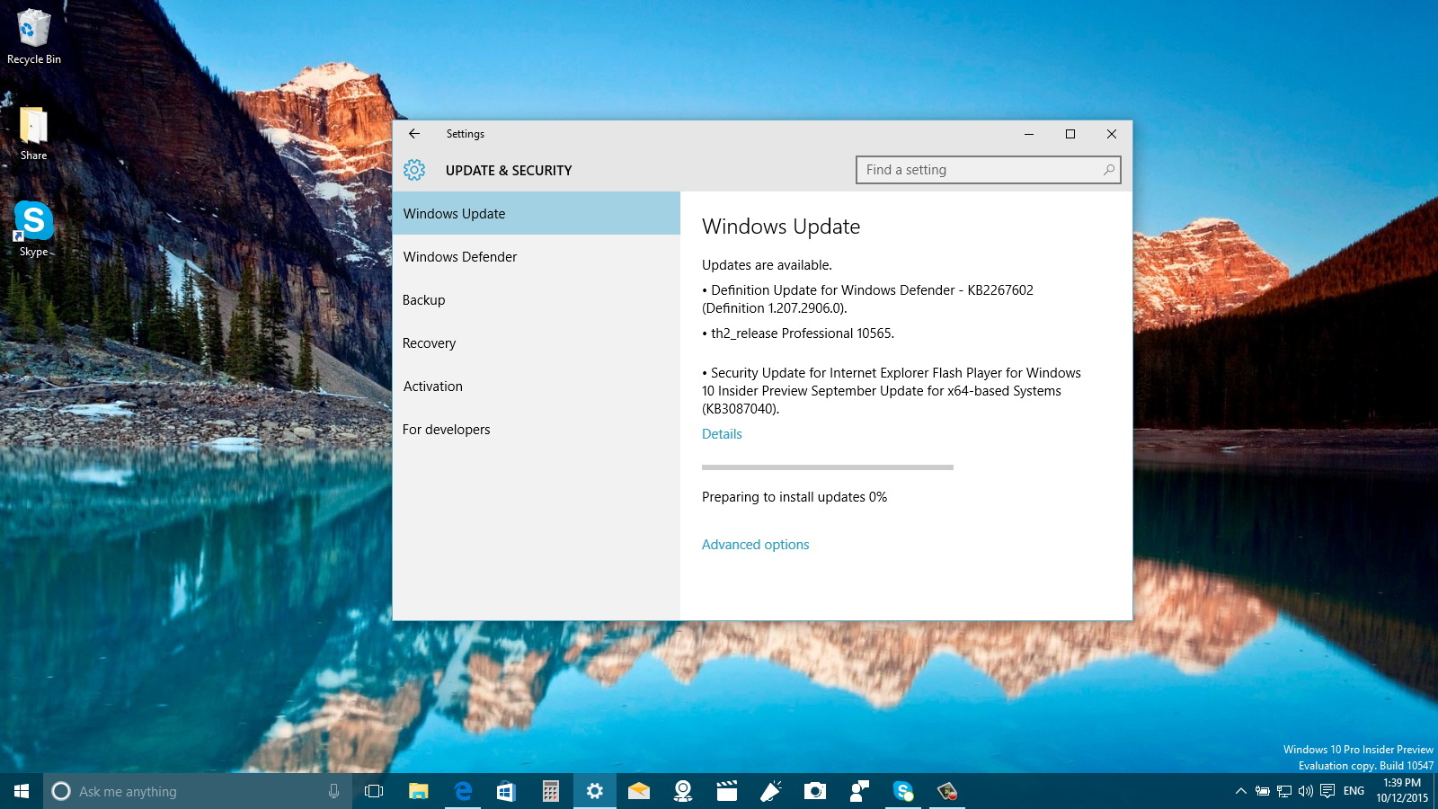The width and height of the screenshot is (1438, 809).
Task: Open Action Center from the system tray
Action: (x=1328, y=791)
